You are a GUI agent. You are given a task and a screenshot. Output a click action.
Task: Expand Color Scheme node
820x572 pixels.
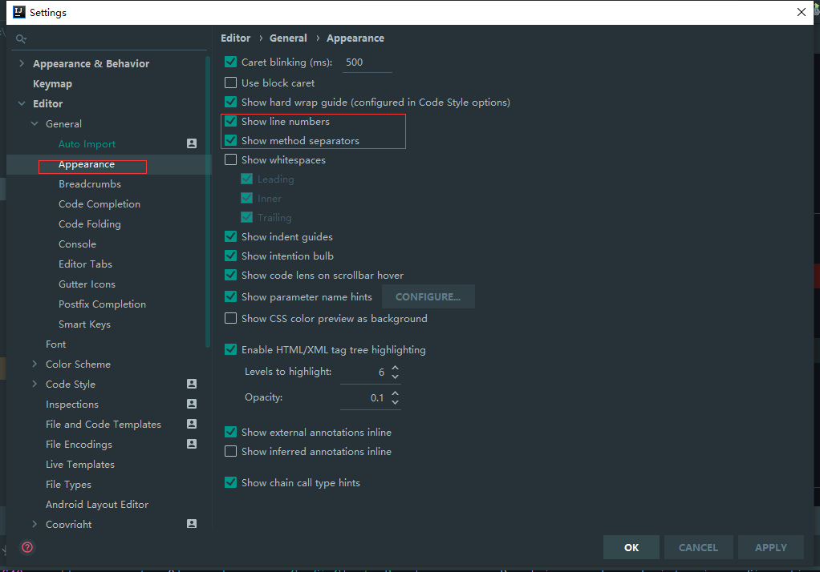pyautogui.click(x=35, y=364)
